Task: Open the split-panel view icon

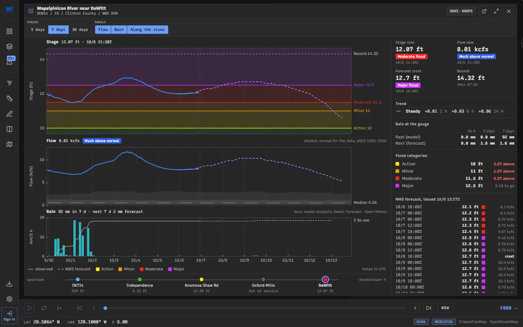Action: point(9,129)
